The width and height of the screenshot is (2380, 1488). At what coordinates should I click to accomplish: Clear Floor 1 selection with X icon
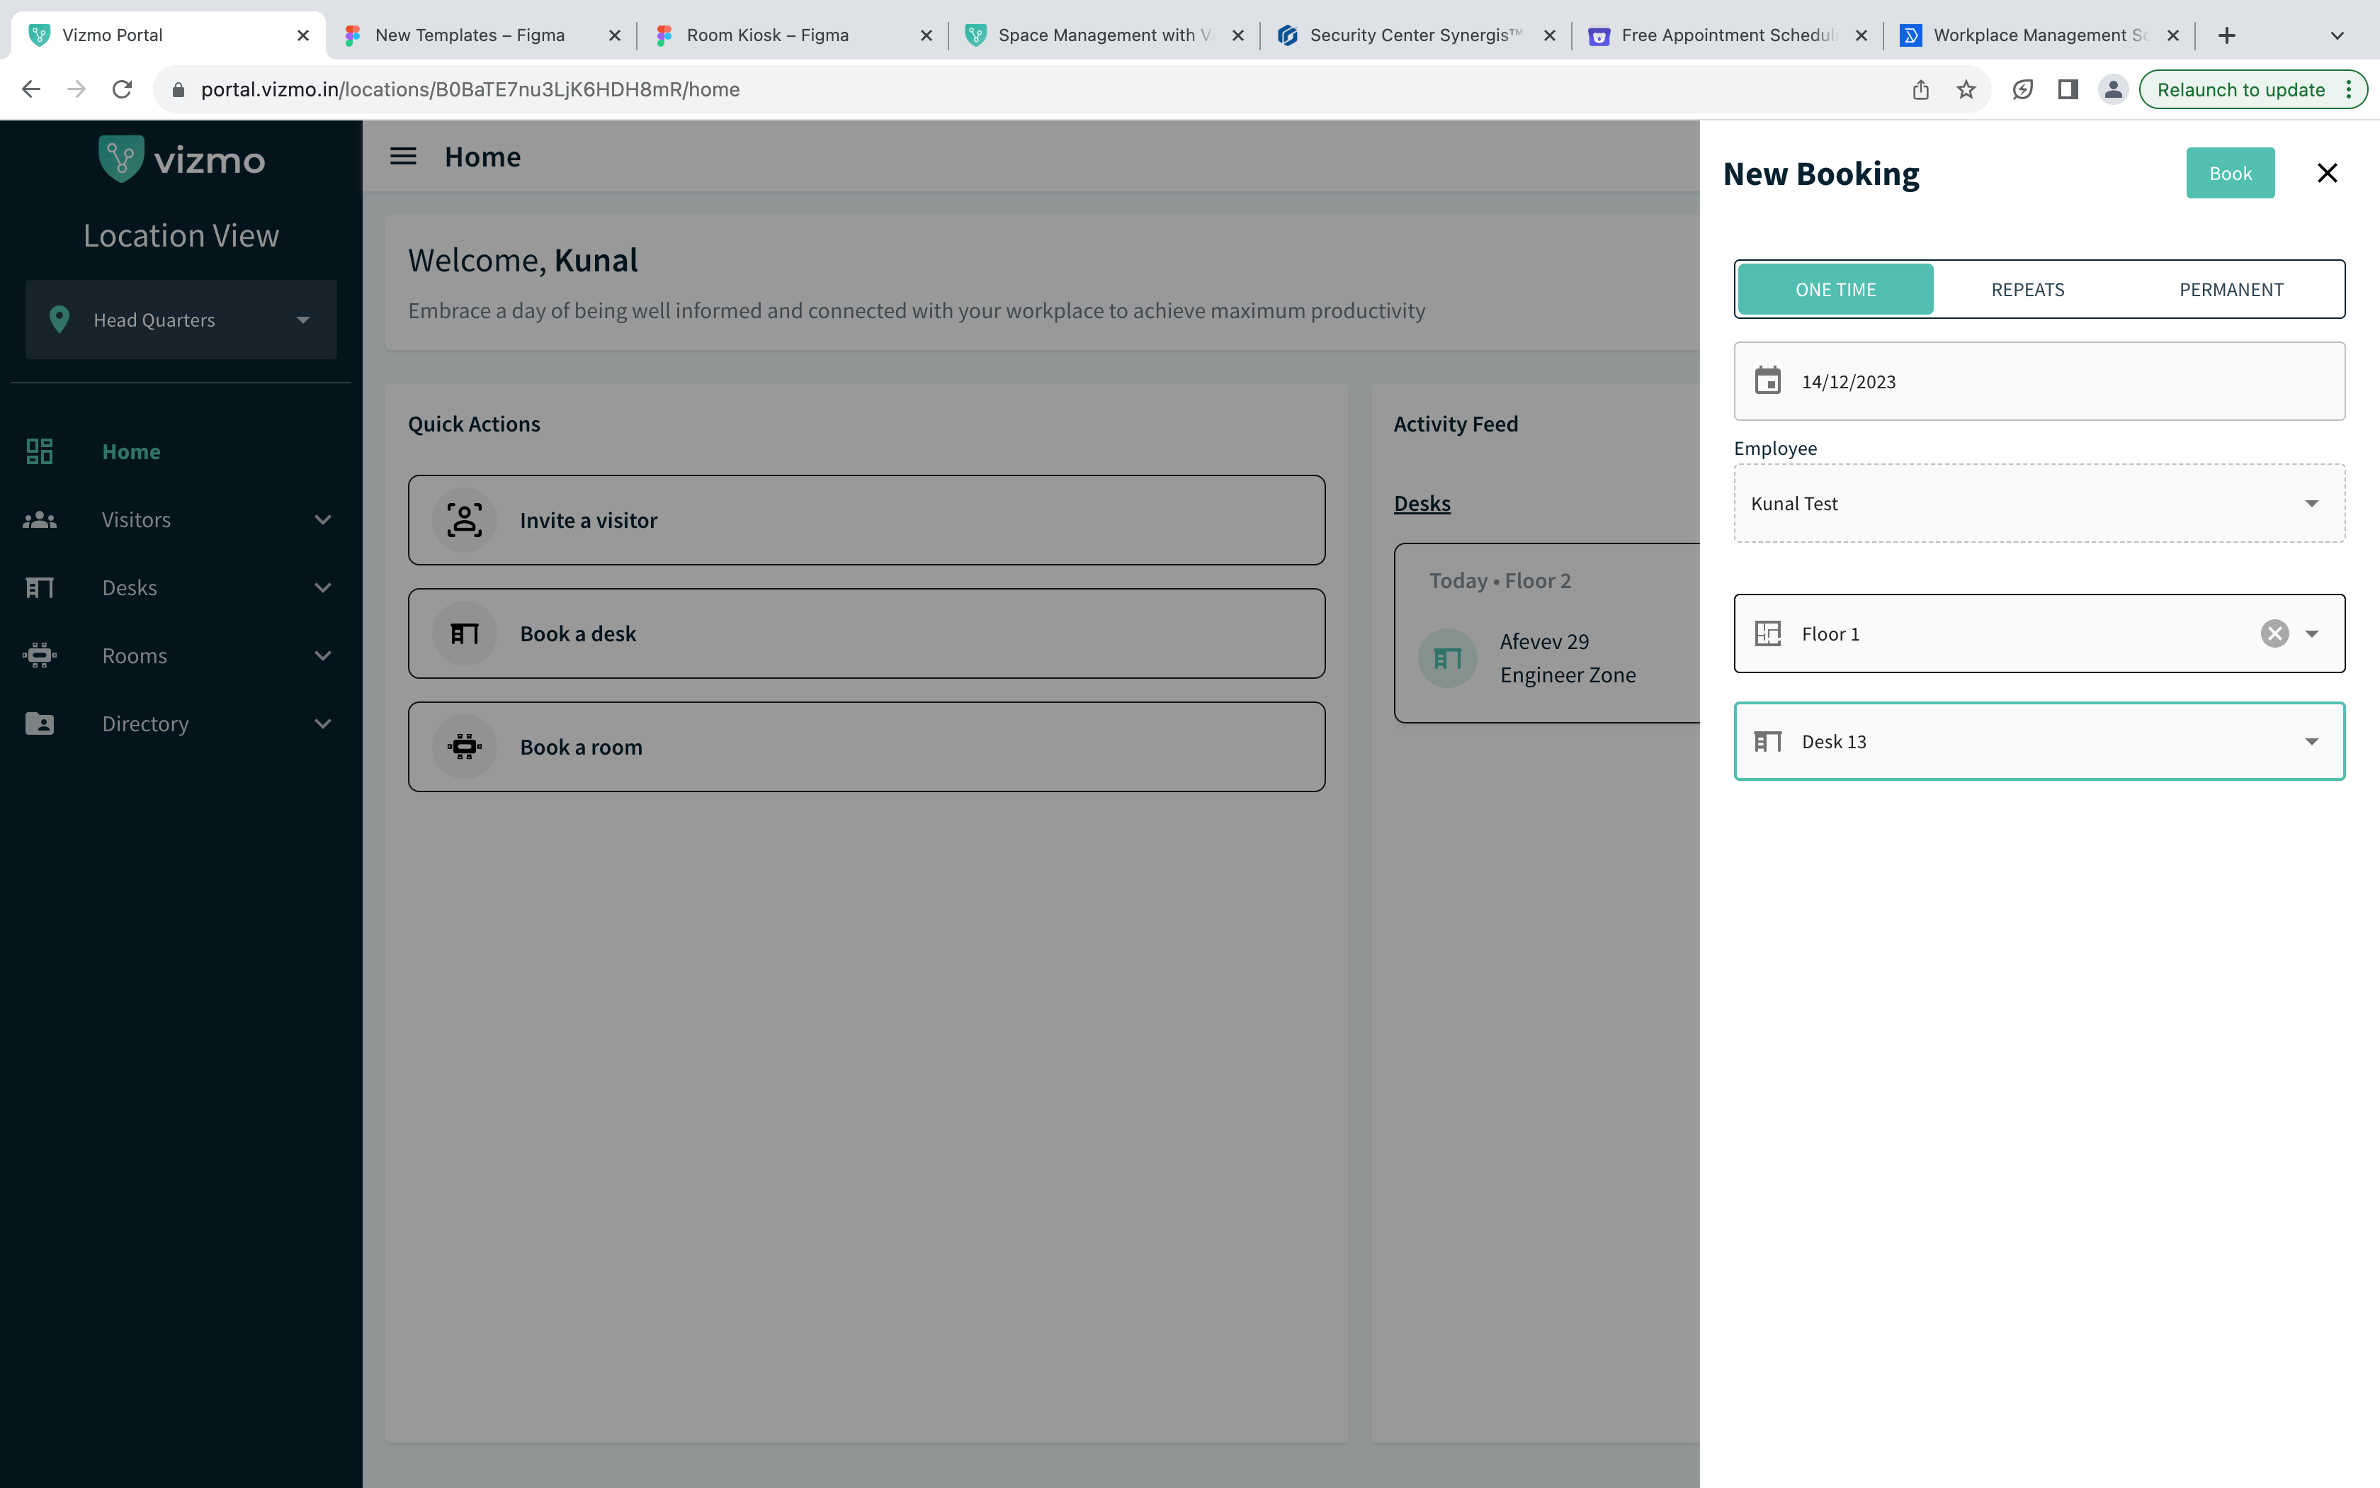pos(2274,633)
